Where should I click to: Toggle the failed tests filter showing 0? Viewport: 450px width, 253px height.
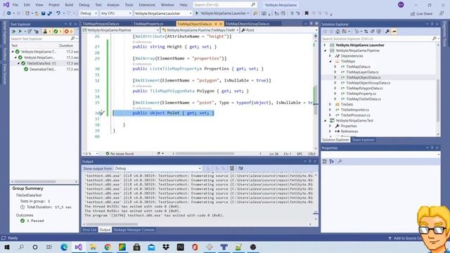click(x=69, y=31)
